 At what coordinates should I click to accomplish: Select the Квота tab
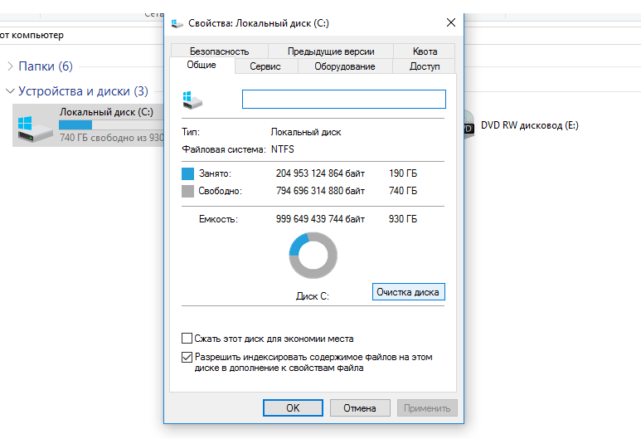(425, 51)
